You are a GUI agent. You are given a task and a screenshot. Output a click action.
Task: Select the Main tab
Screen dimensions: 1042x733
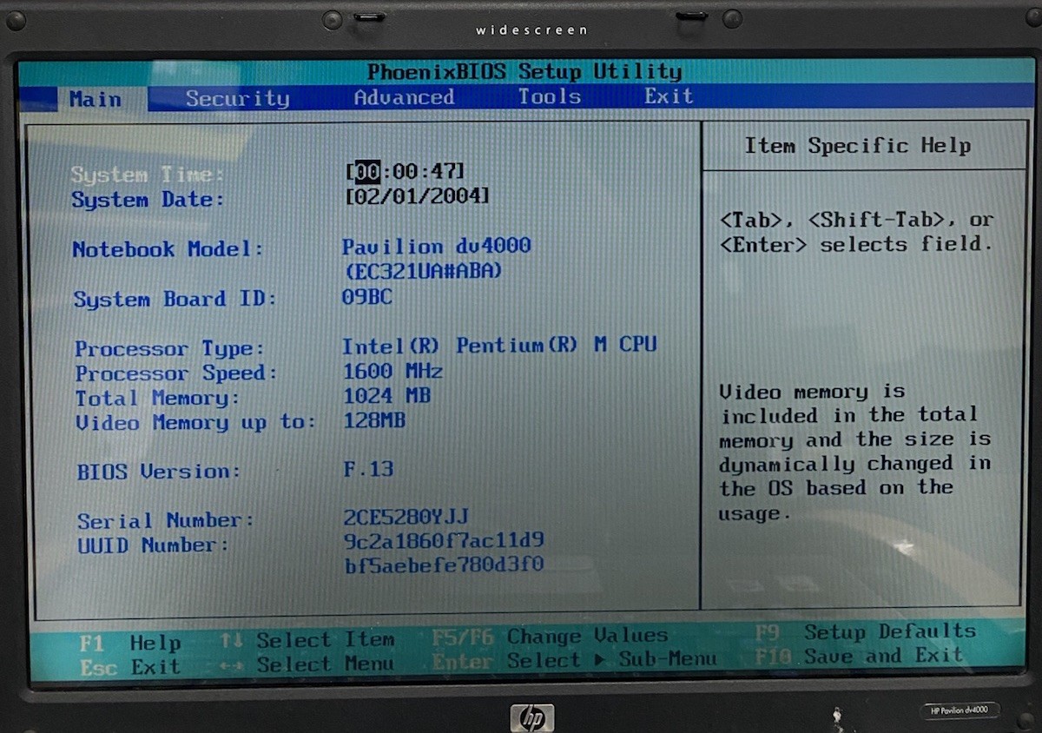pyautogui.click(x=95, y=99)
